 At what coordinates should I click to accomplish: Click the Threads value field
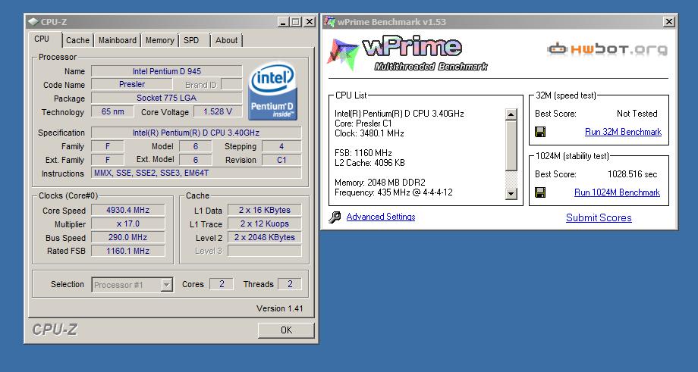(290, 284)
